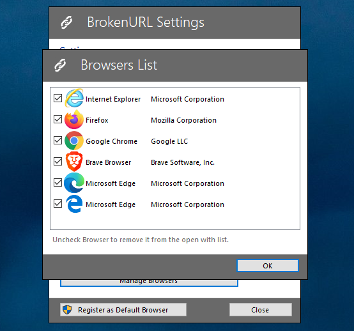354x331 pixels.
Task: Click the Google Chrome icon
Action: click(x=74, y=141)
